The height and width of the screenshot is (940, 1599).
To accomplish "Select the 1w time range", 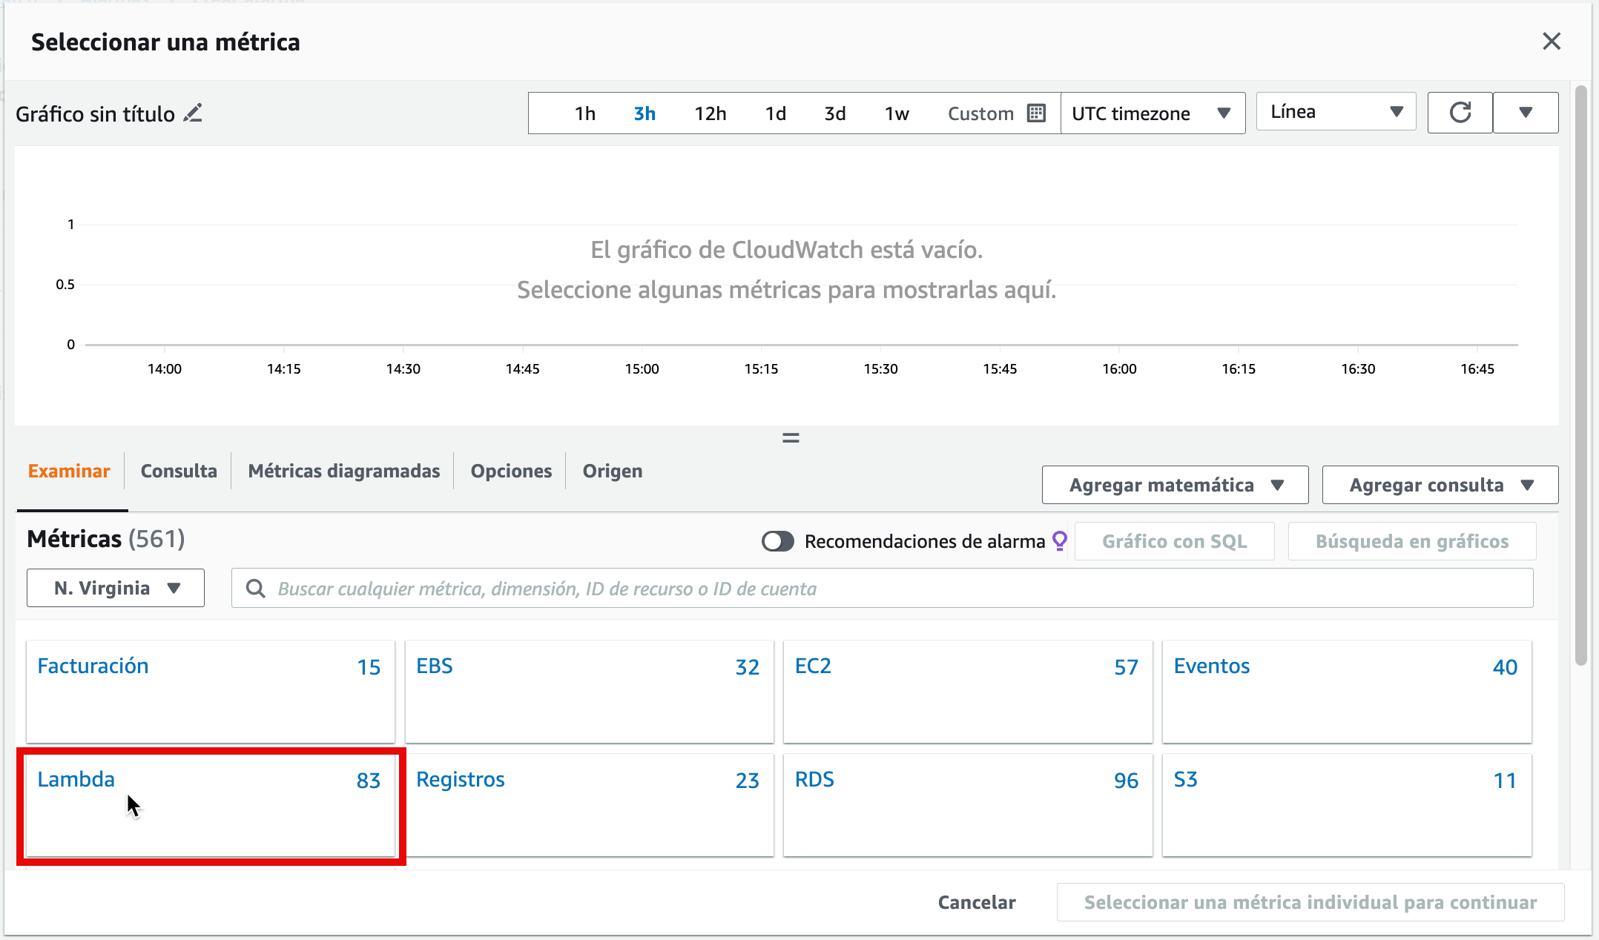I will (x=897, y=113).
